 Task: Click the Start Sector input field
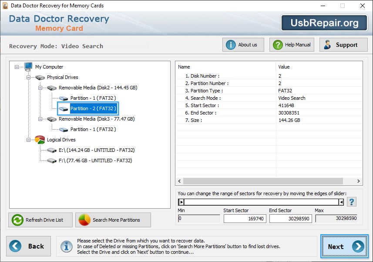coord(245,219)
